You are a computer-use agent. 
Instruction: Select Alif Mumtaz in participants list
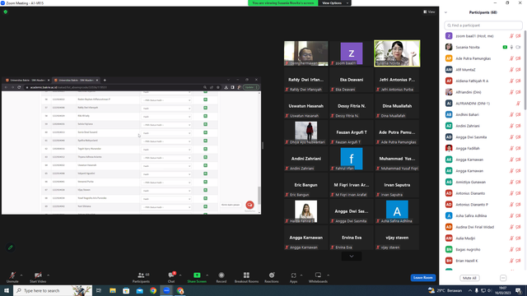(x=483, y=70)
